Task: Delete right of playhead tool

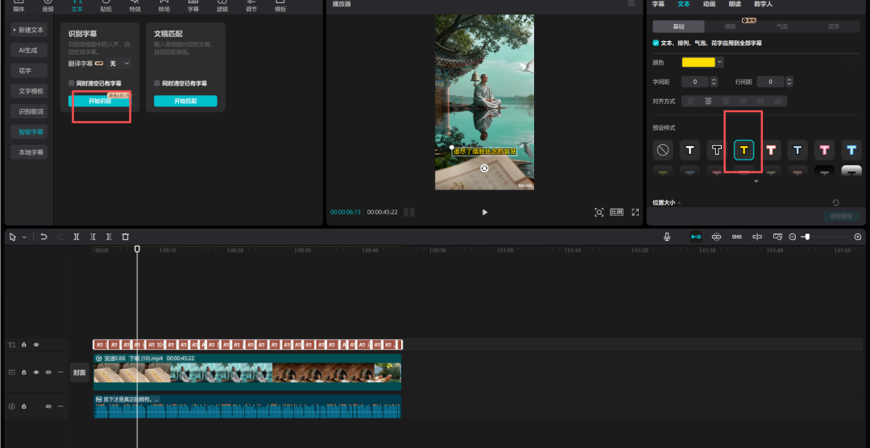Action: (x=110, y=237)
